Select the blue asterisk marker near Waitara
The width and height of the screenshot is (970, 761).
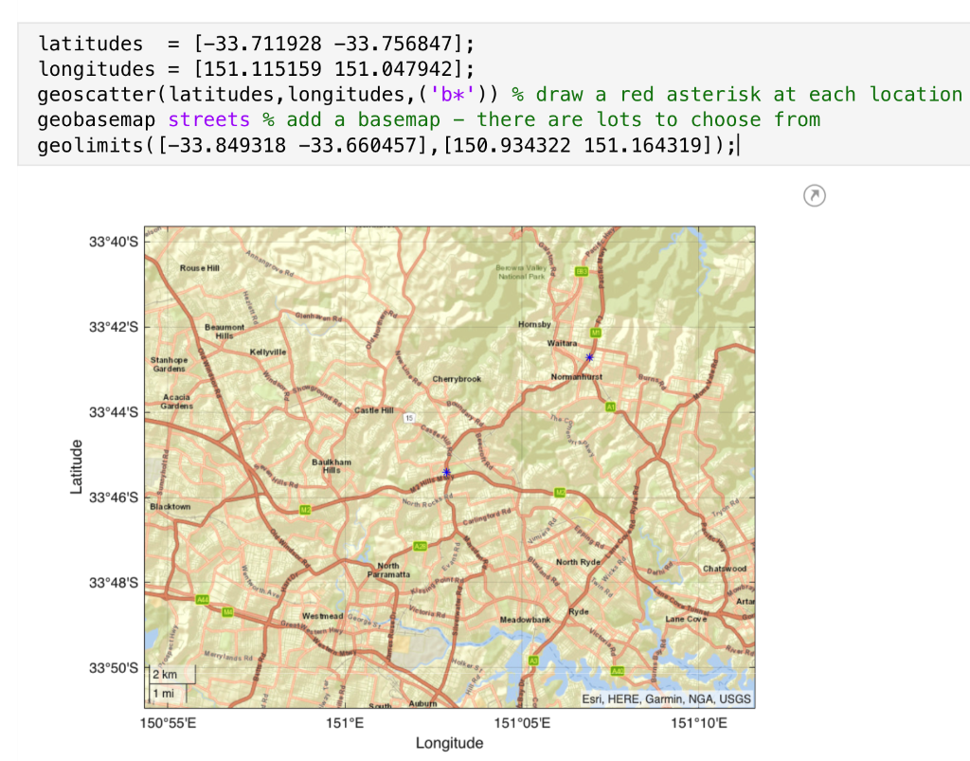click(589, 357)
